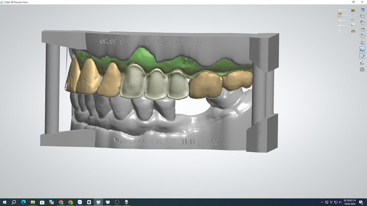Select the fourth view cube icon in toolbar
The image size is (367, 206).
pos(362,29)
